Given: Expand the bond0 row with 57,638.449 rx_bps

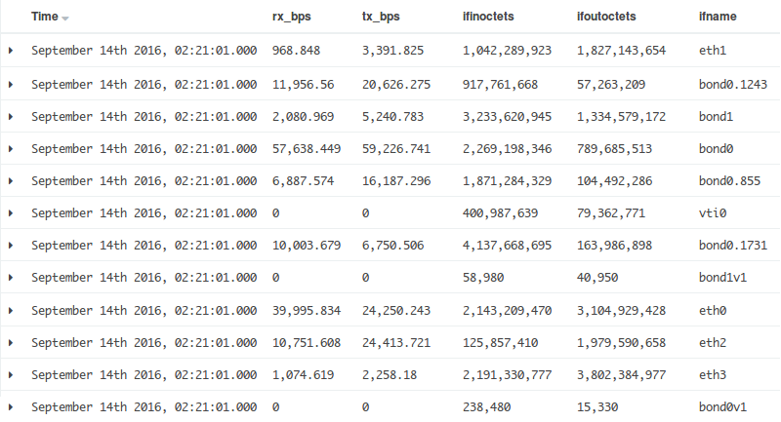Looking at the screenshot, I should pos(11,149).
